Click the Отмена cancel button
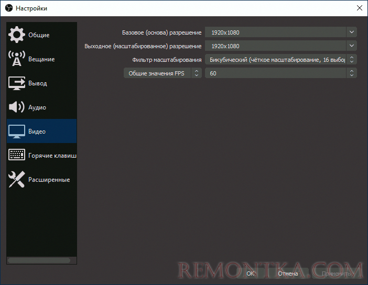The width and height of the screenshot is (368, 285). tap(288, 273)
